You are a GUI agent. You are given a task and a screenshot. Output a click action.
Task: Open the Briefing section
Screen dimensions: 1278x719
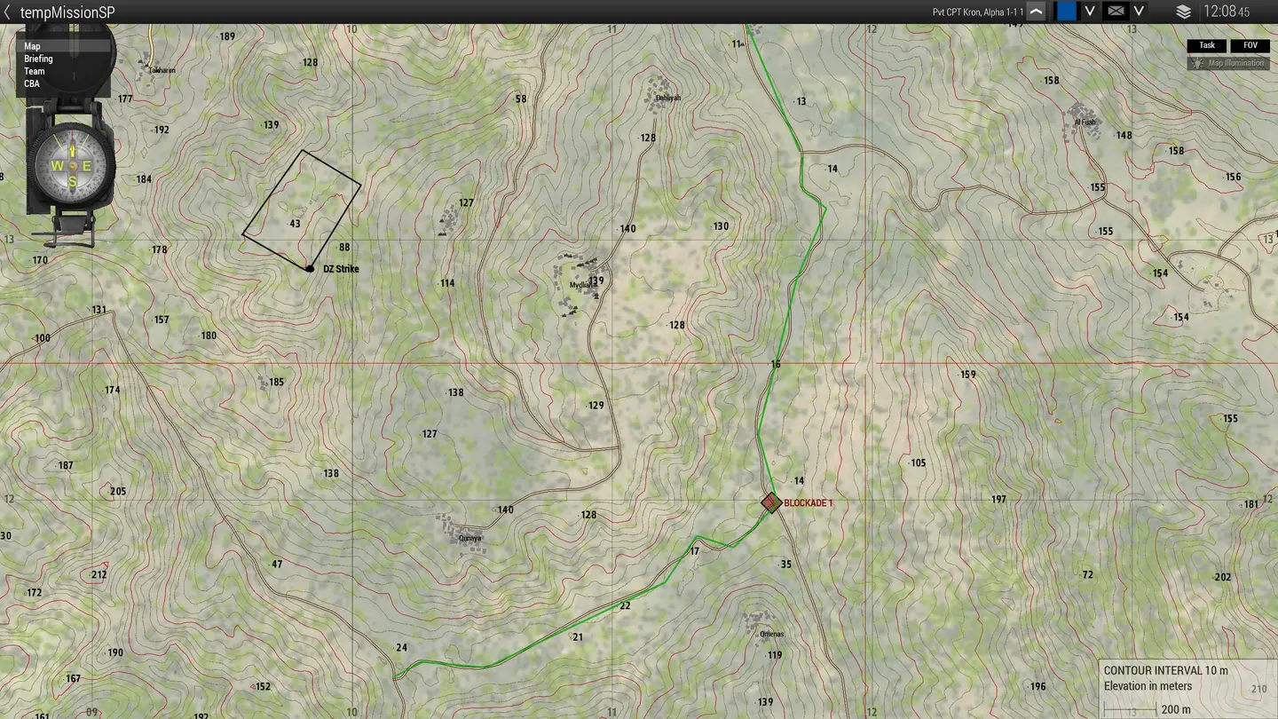tap(39, 59)
